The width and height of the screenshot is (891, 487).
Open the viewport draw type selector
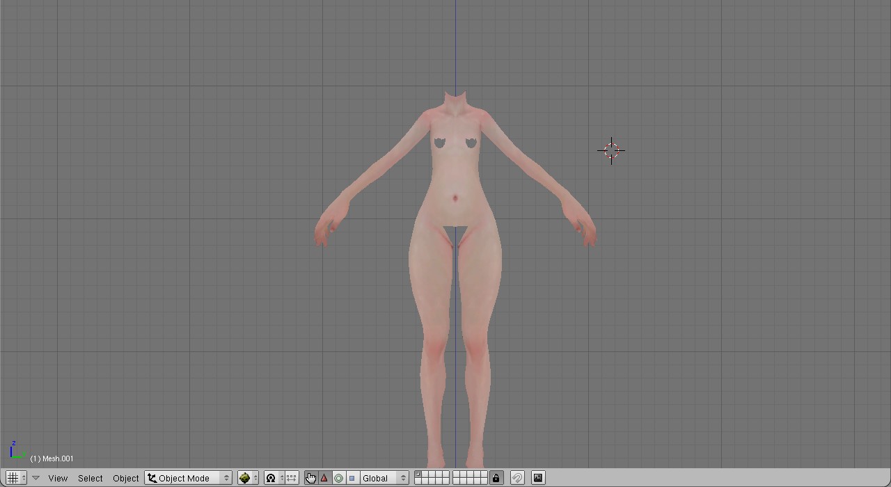247,478
